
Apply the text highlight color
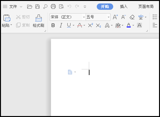coord(118,25)
